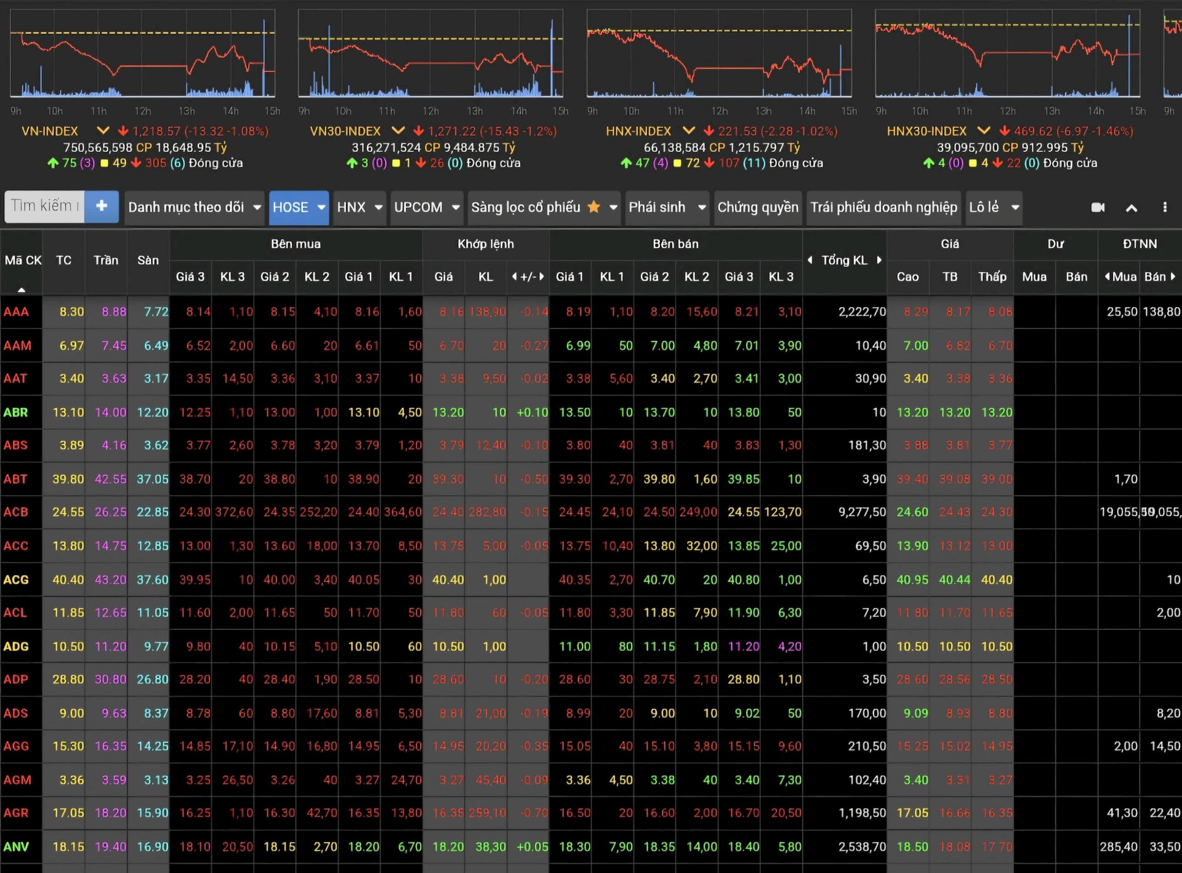Select stock symbol ABS
Image resolution: width=1182 pixels, height=873 pixels.
[15, 445]
